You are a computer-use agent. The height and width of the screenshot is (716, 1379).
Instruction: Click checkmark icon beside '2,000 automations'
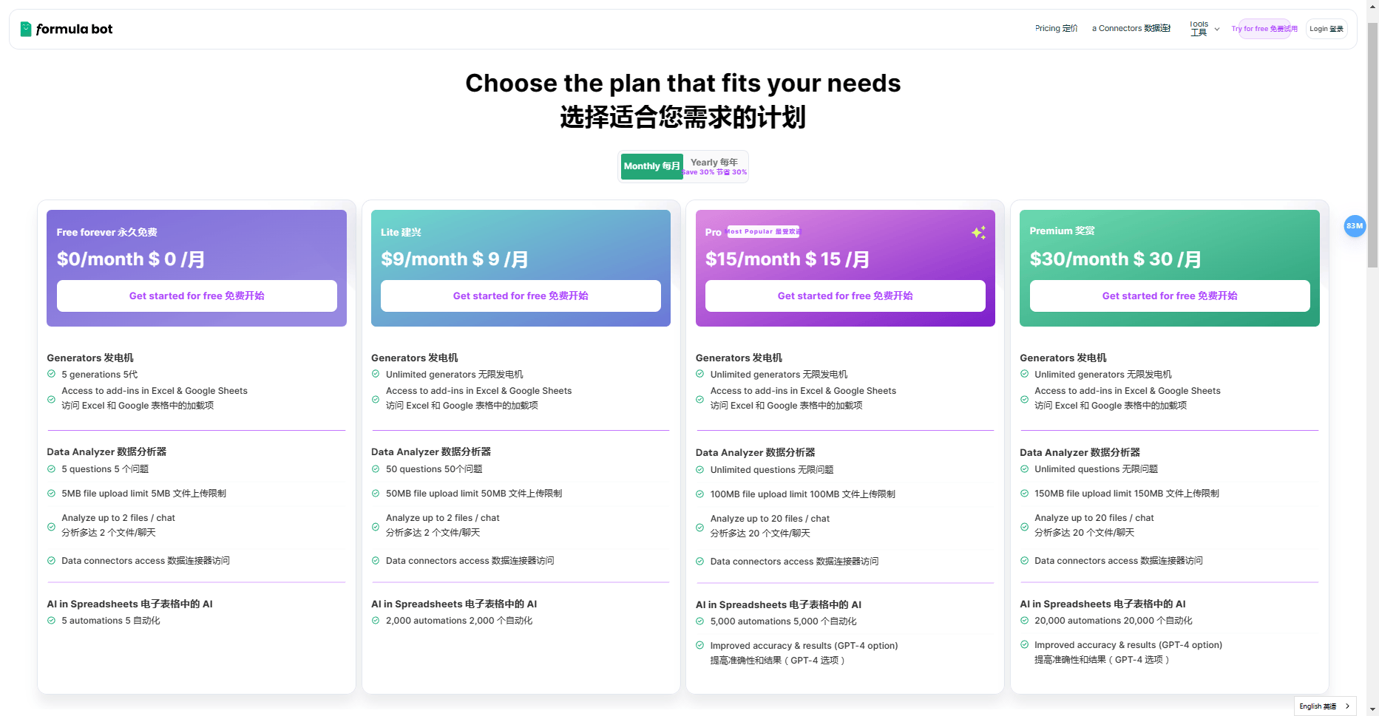(x=376, y=621)
